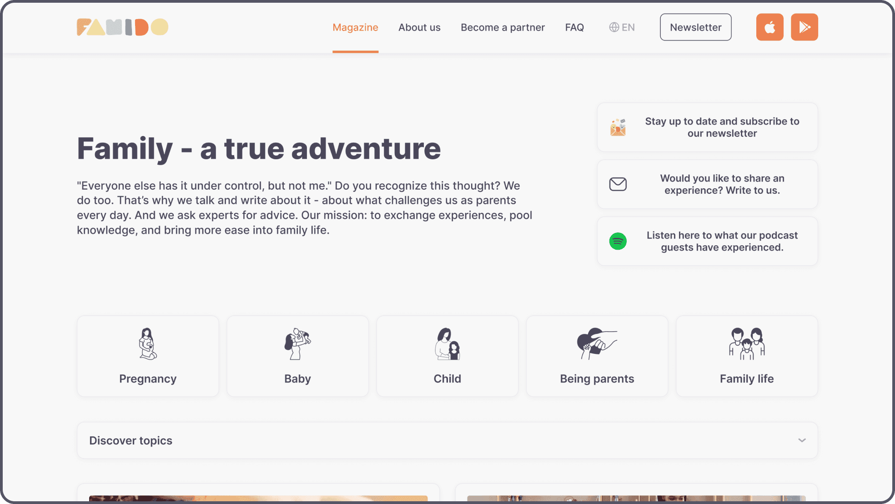
Task: Collapse Discover topics using the chevron
Action: click(802, 440)
